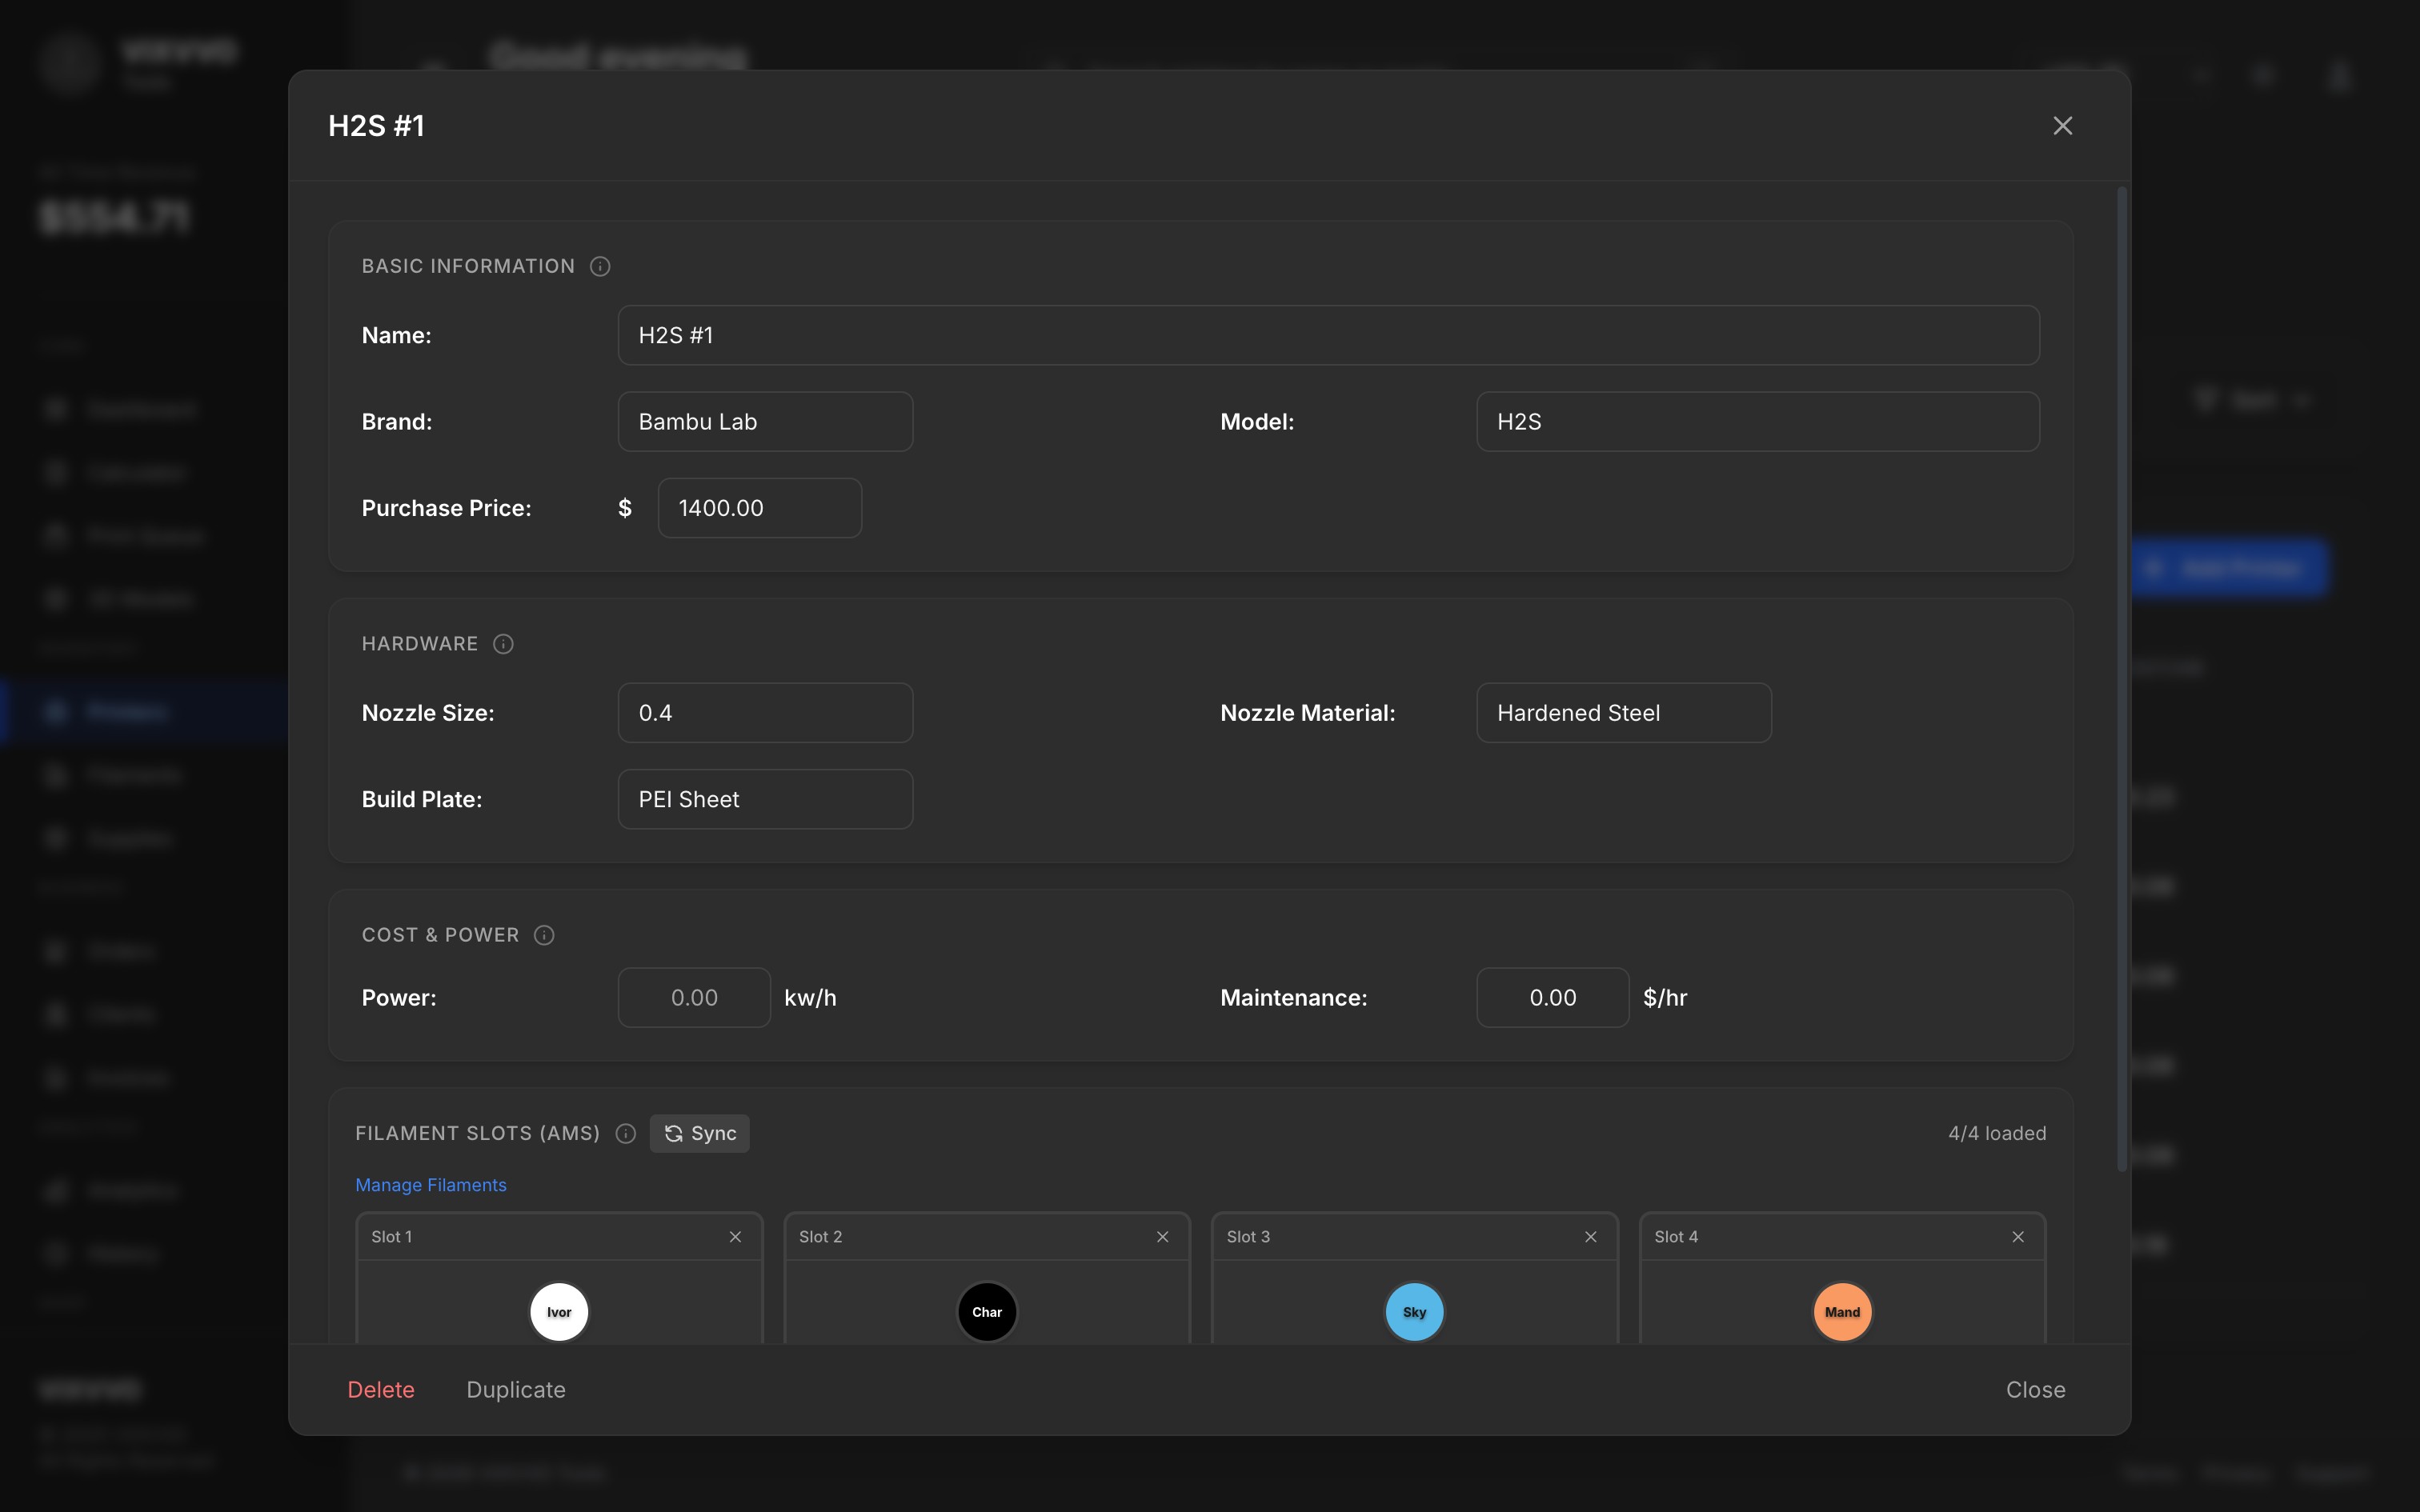The image size is (2420, 1512).
Task: Click the Filament Slots info icon
Action: tap(626, 1133)
